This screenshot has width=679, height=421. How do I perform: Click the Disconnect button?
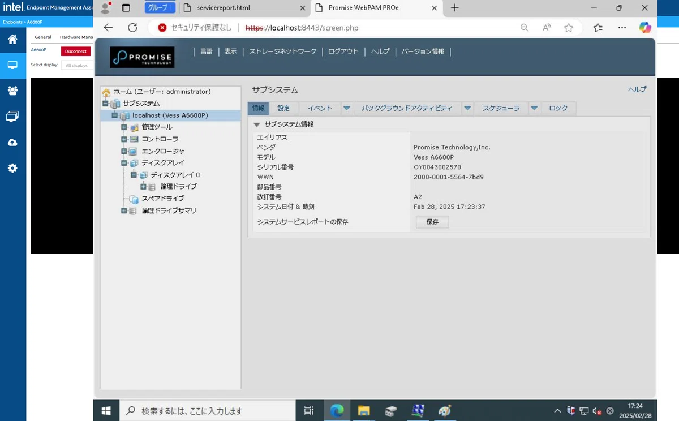[76, 51]
